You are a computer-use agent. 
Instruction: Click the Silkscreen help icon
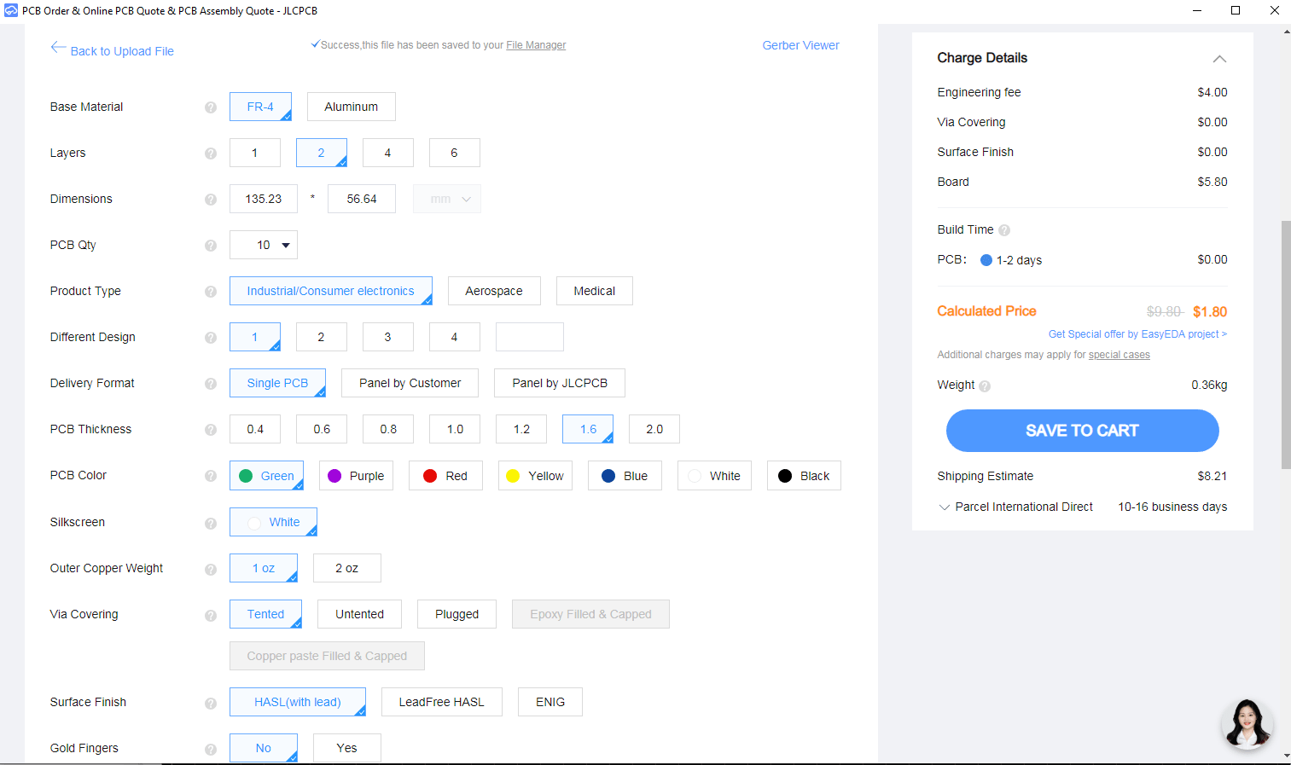(211, 523)
